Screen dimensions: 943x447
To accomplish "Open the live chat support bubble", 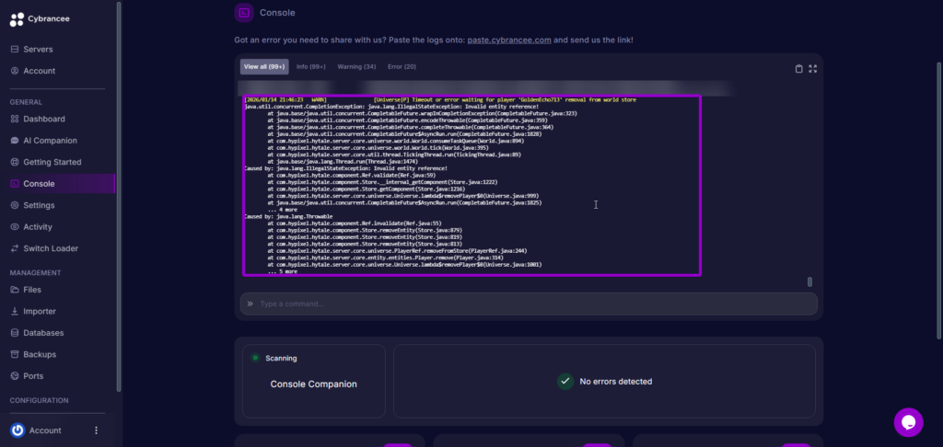I will 908,422.
